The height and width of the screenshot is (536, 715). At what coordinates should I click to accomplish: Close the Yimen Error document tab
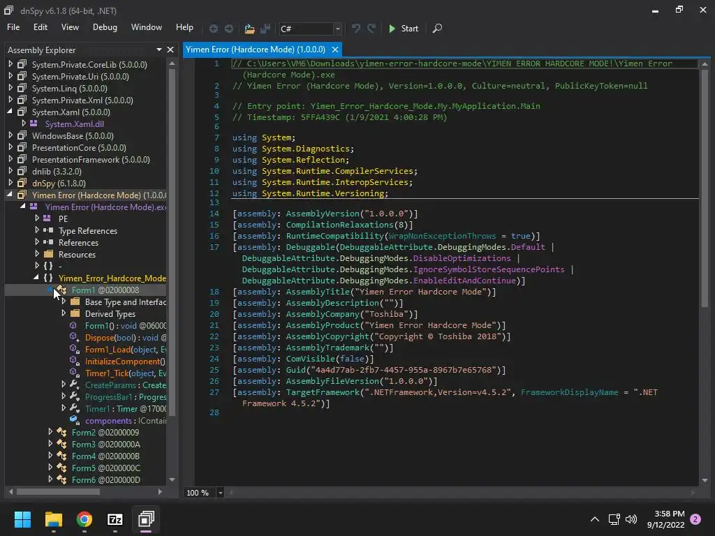click(335, 50)
